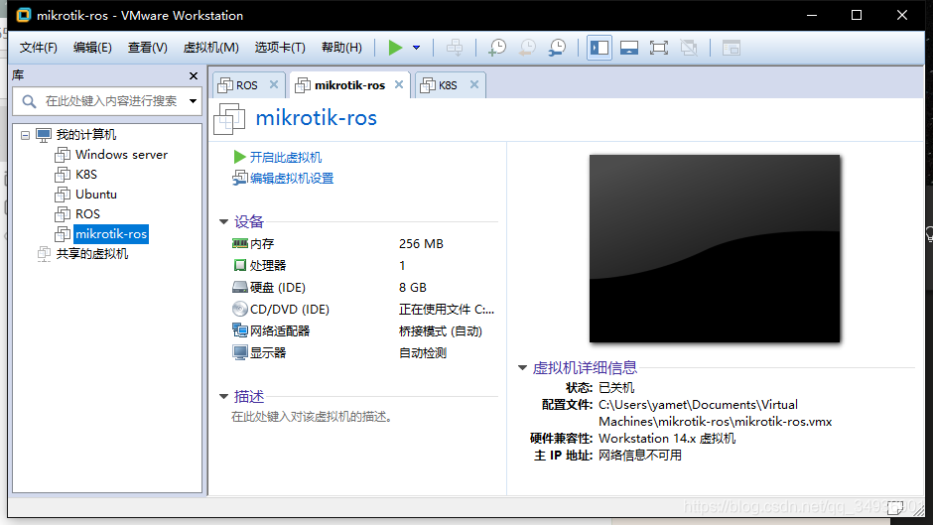
Task: Collapse the 我的计算机 tree node
Action: pyautogui.click(x=25, y=135)
